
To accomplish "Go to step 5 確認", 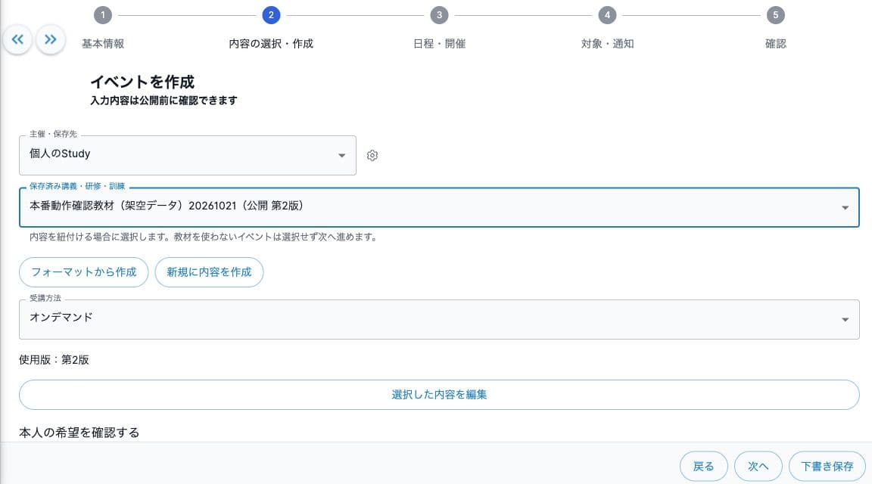I will pyautogui.click(x=775, y=28).
